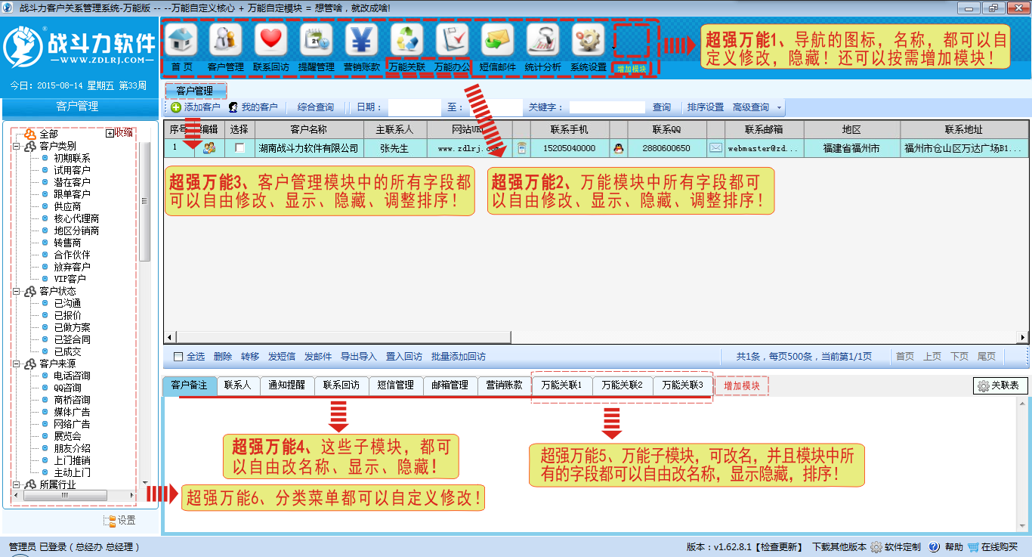1032x557 pixels.
Task: Click 在线购买 cart icon
Action: click(x=974, y=547)
